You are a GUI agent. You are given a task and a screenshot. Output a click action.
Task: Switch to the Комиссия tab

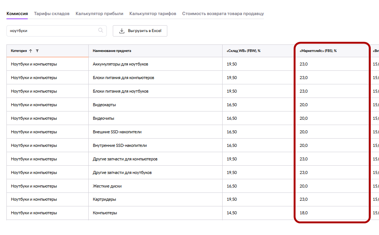point(17,14)
